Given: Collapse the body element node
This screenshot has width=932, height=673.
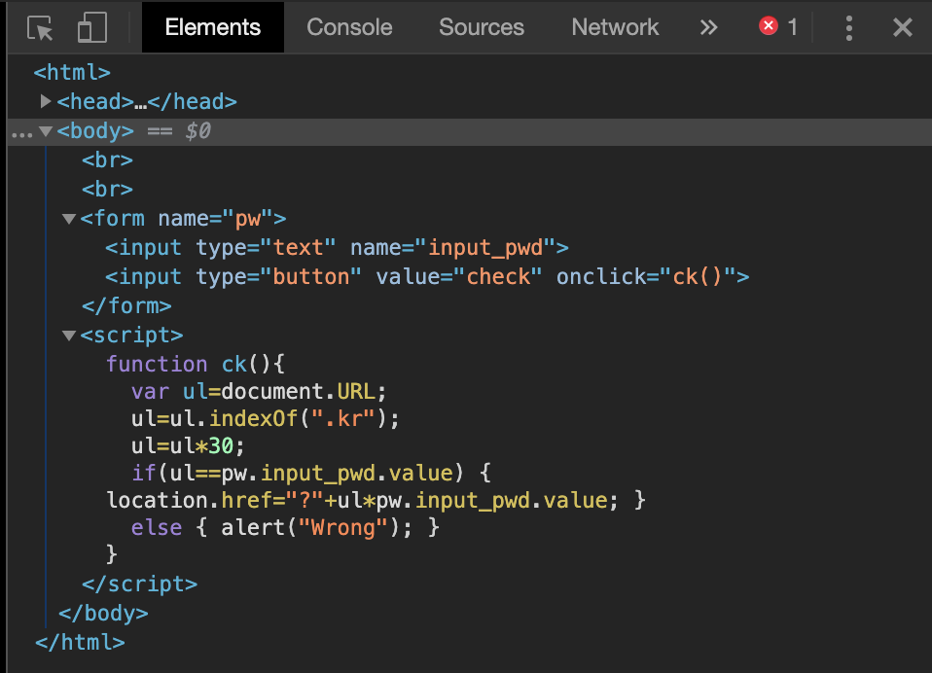Looking at the screenshot, I should (46, 130).
